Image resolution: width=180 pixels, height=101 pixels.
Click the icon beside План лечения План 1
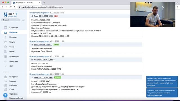click(32, 45)
